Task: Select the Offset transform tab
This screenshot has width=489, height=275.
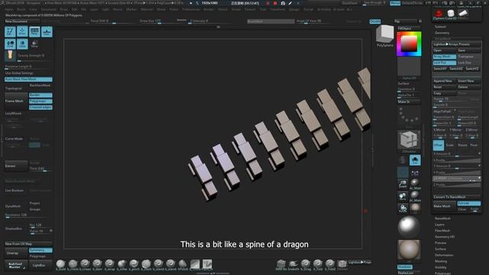Action: click(x=439, y=145)
